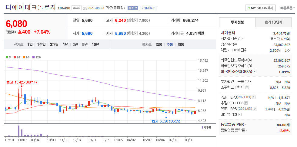Select the 1주일 line chart period

point(41,44)
